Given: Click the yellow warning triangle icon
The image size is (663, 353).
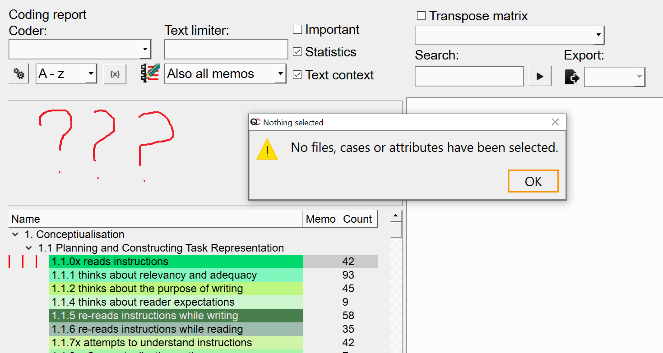Looking at the screenshot, I should pos(267,150).
